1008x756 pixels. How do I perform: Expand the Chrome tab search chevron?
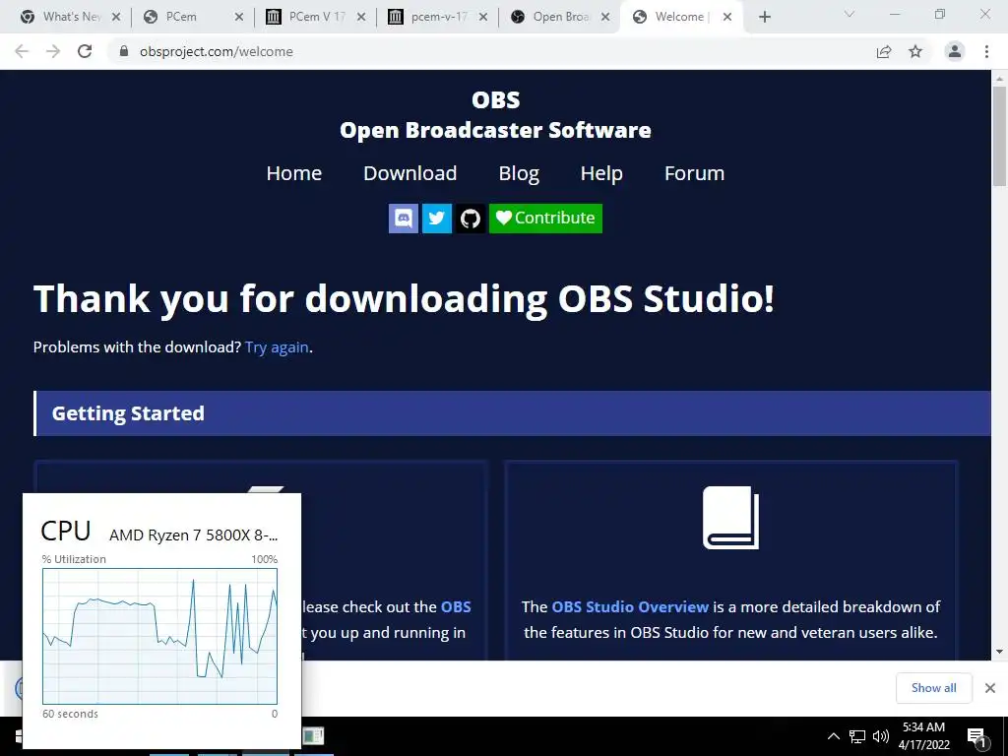click(x=850, y=14)
